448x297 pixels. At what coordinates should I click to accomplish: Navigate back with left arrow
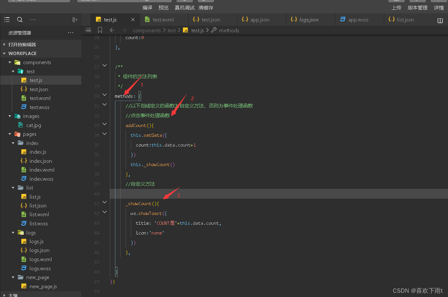[112, 30]
